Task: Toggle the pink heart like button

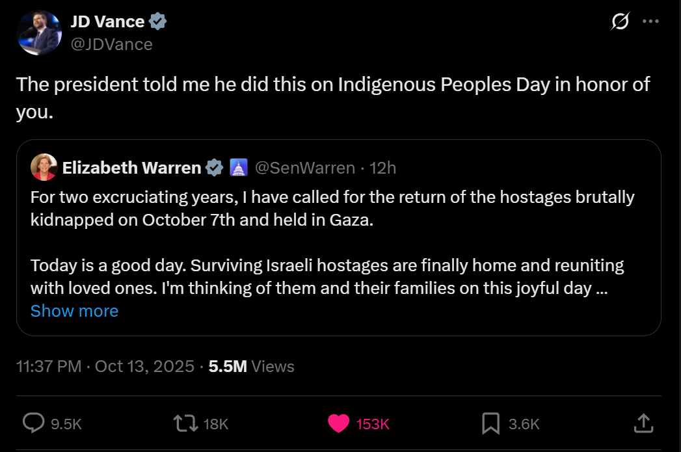Action: [x=338, y=423]
